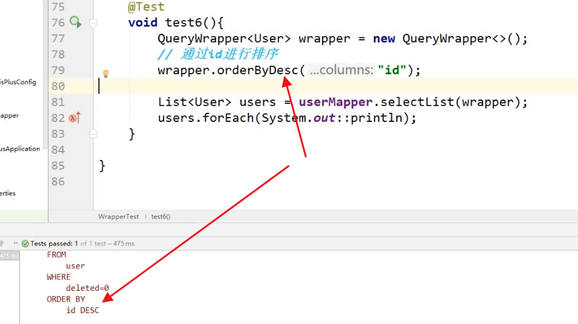Click the "id" string argument

coord(392,70)
